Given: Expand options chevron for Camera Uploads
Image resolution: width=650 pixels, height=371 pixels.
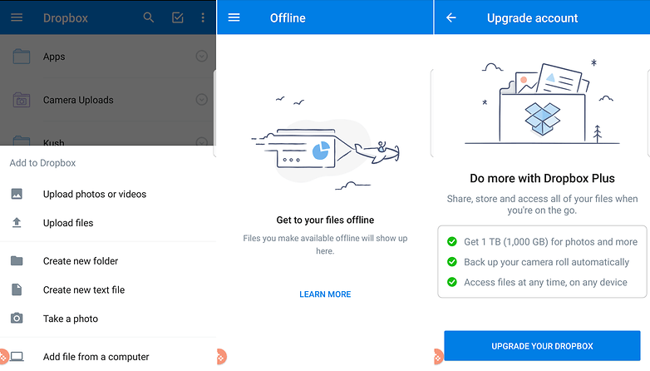Looking at the screenshot, I should [201, 100].
